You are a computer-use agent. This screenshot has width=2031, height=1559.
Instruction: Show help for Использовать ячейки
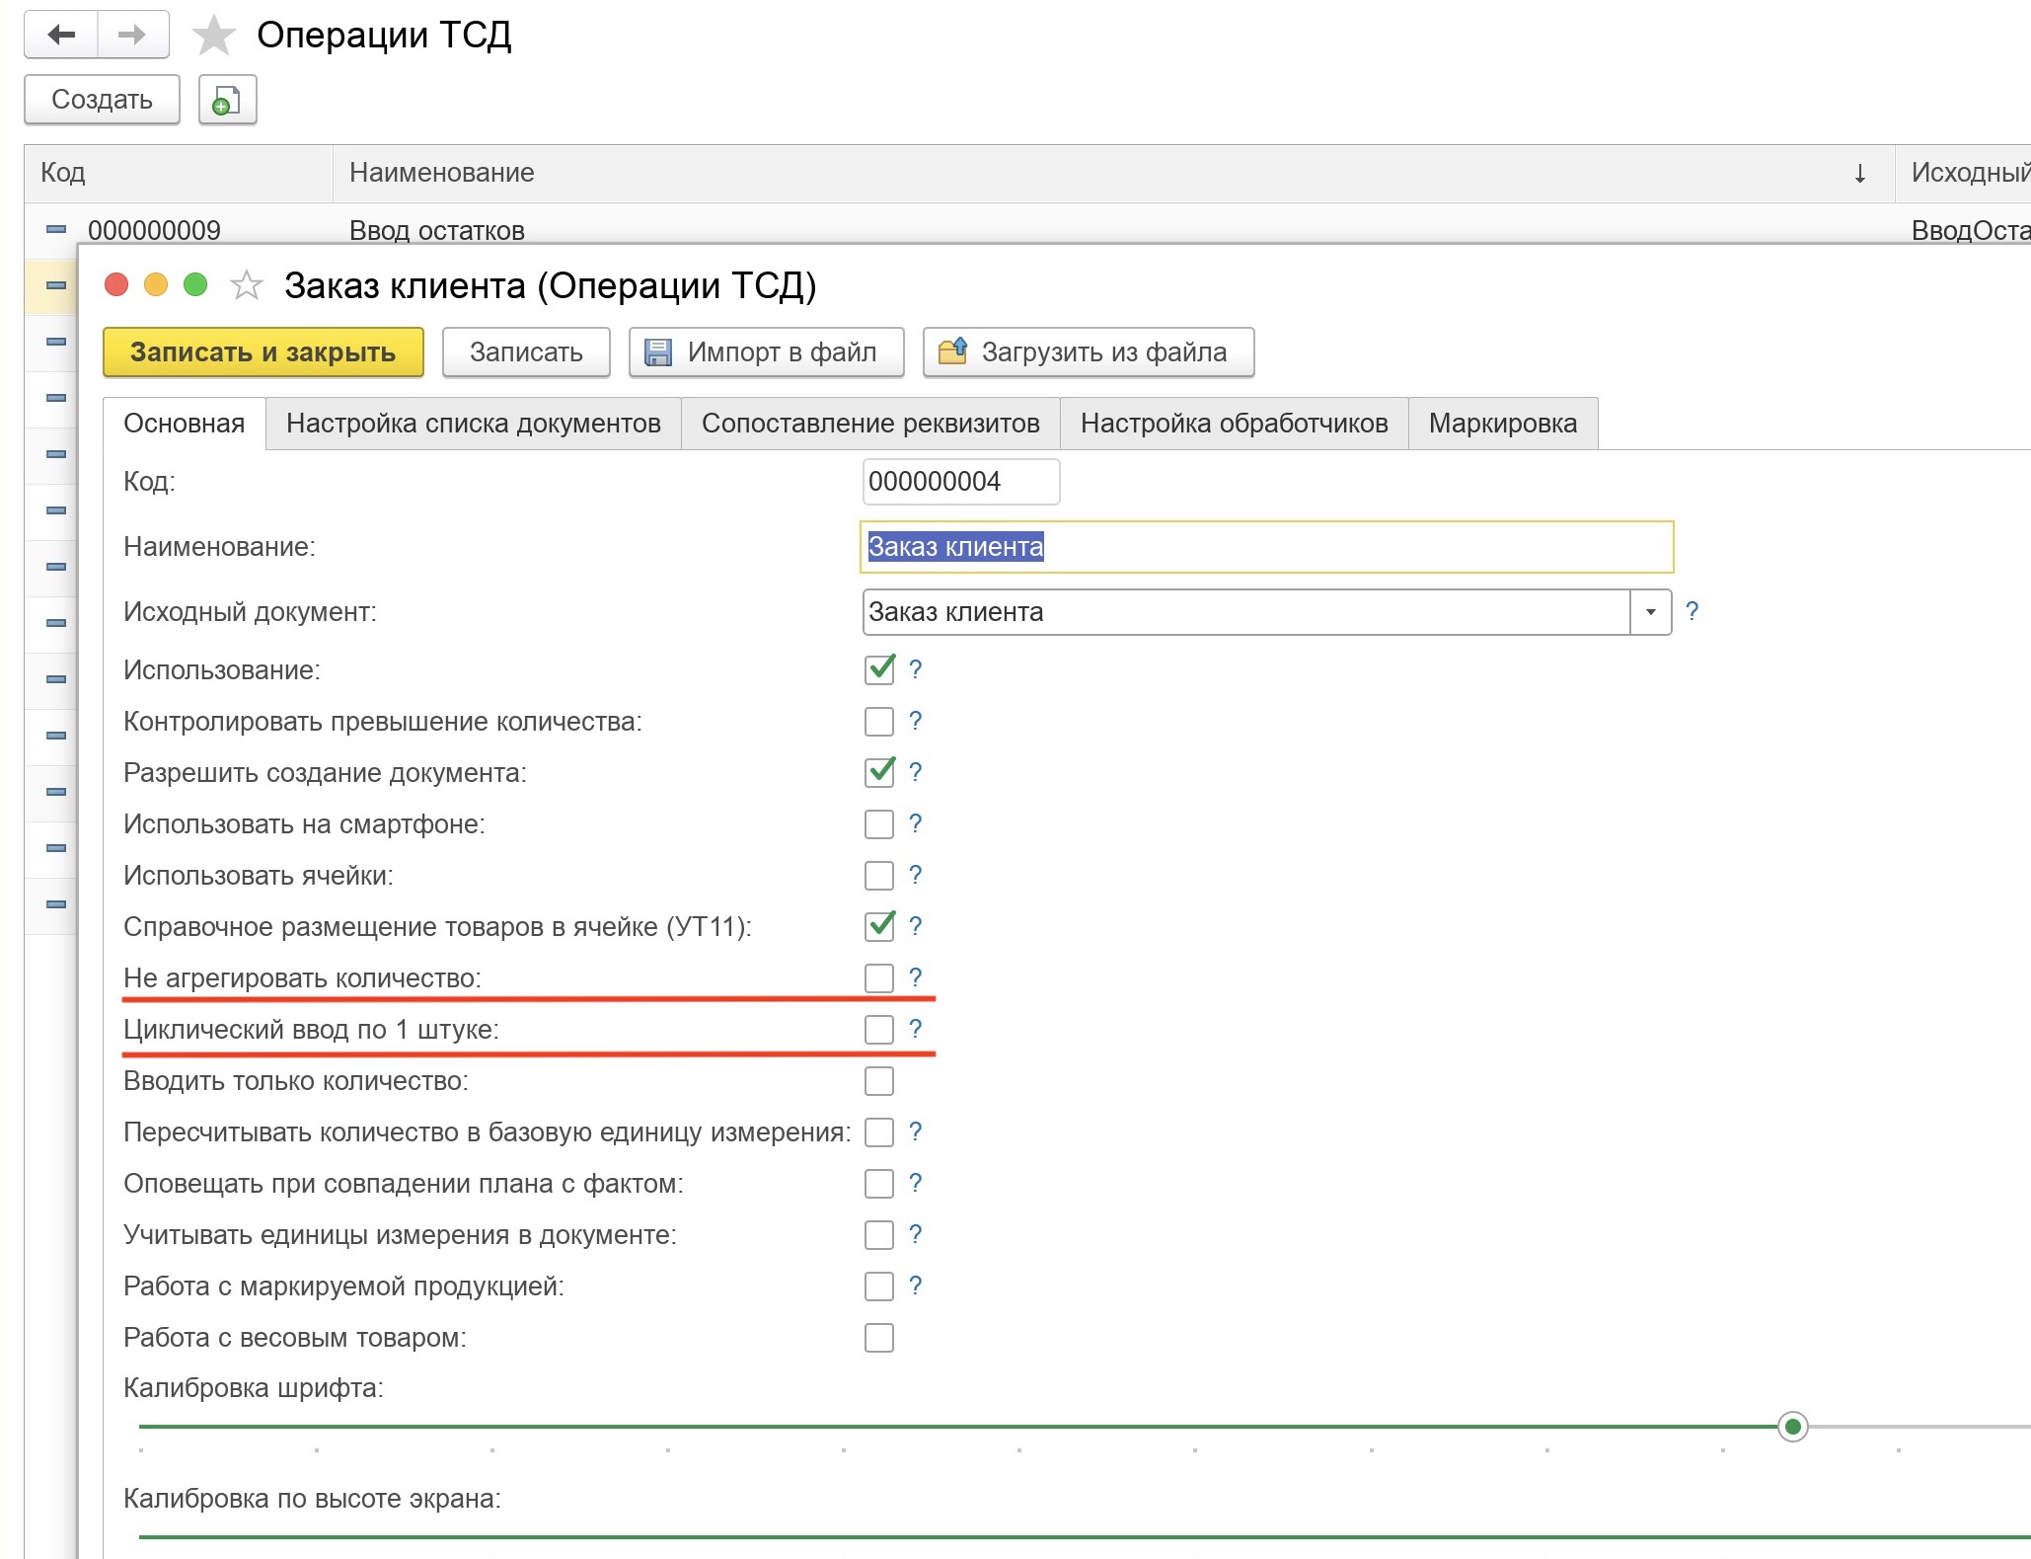pos(915,875)
